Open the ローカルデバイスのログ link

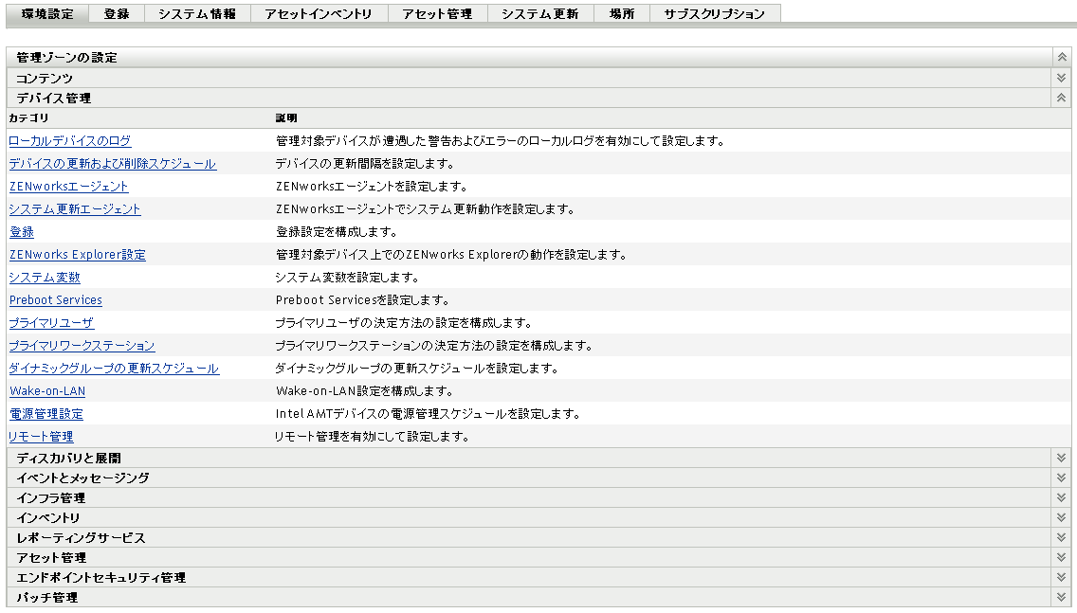pyautogui.click(x=69, y=141)
